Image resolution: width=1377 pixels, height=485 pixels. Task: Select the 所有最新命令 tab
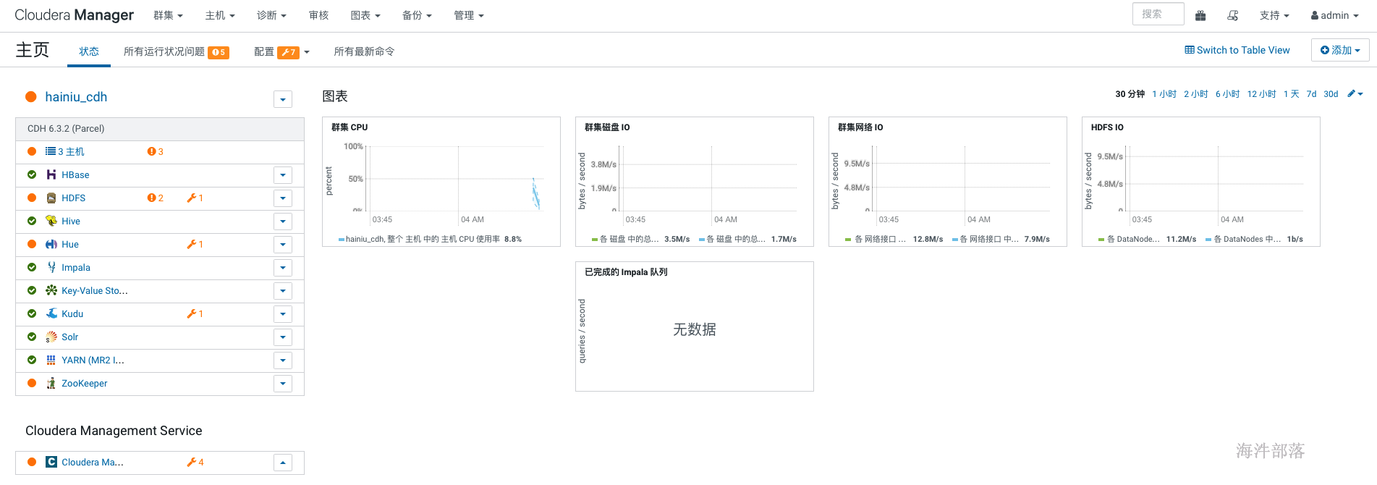click(x=364, y=51)
